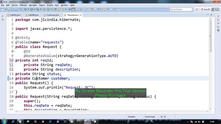Click the horizontal scrollbar right arrow

pyautogui.click(x=208, y=111)
